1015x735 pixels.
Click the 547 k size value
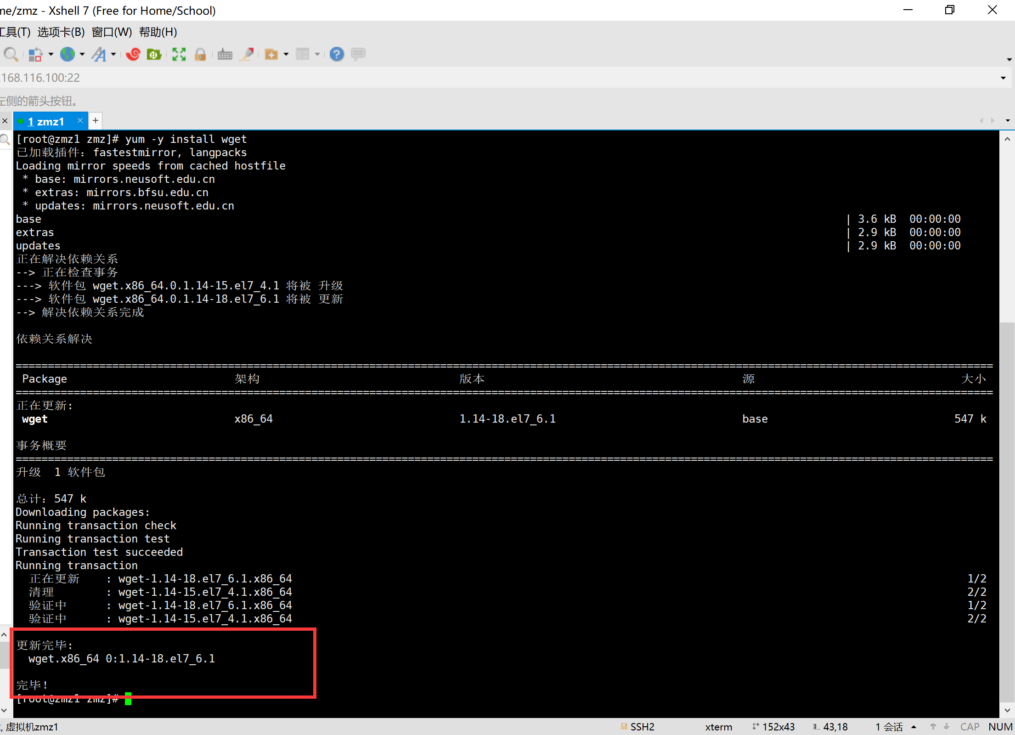pyautogui.click(x=970, y=419)
